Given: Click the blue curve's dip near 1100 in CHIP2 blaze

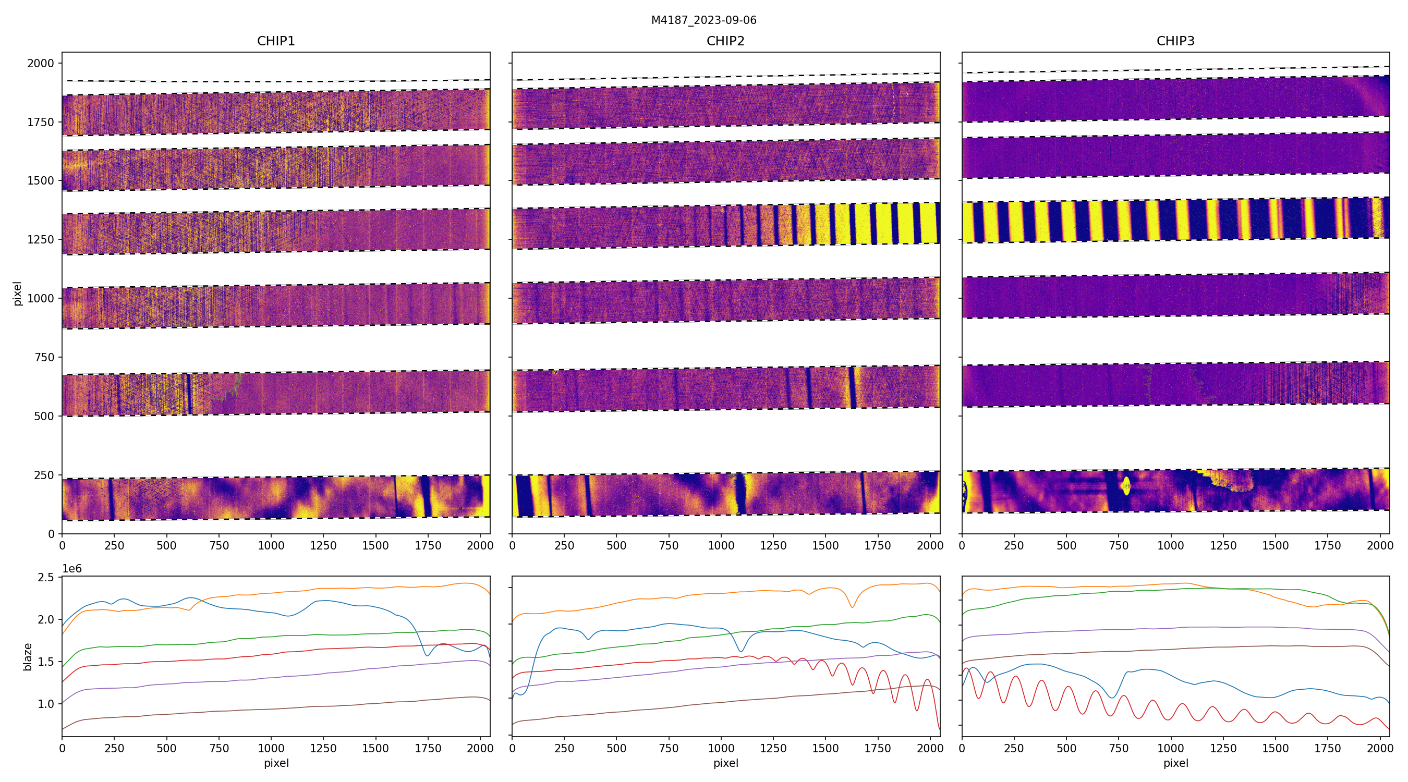Looking at the screenshot, I should pyautogui.click(x=741, y=651).
